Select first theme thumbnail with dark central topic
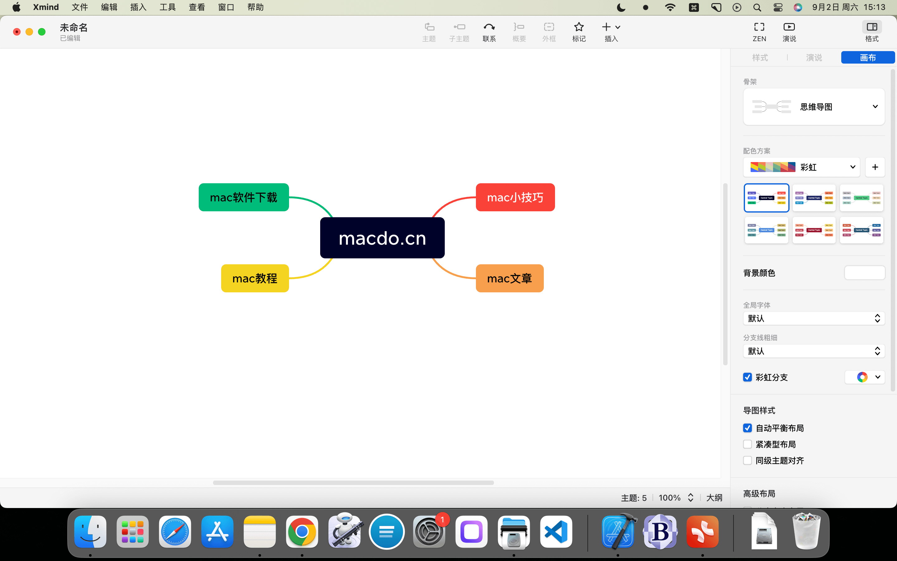897x561 pixels. coord(766,198)
